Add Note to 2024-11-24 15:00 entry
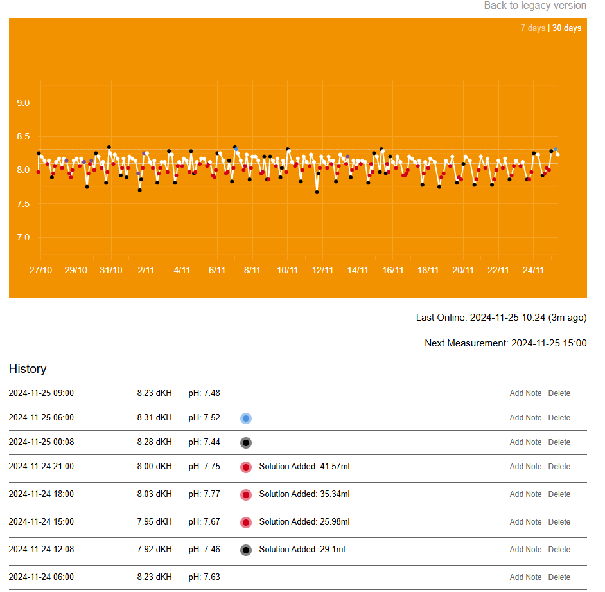The width and height of the screenshot is (605, 592). [525, 522]
